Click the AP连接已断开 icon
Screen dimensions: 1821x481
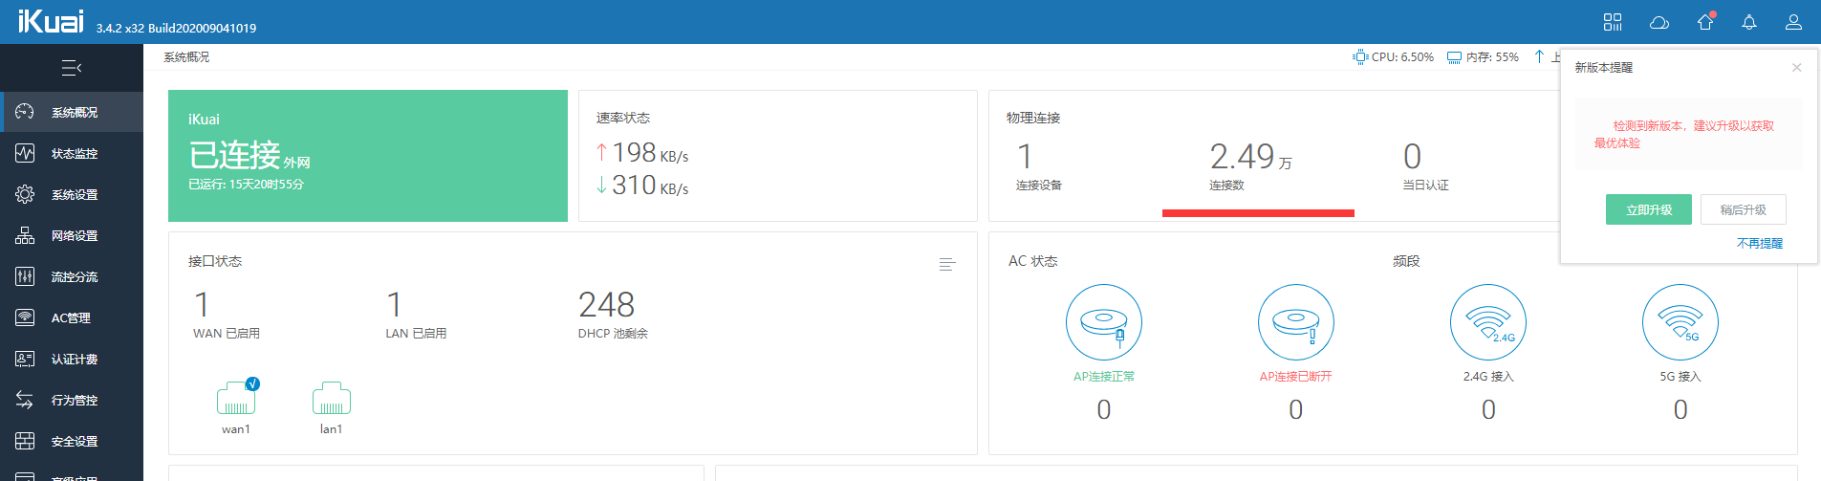(x=1296, y=322)
